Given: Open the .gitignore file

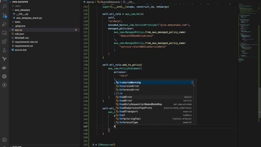Looking at the screenshot, I should click(20, 26).
